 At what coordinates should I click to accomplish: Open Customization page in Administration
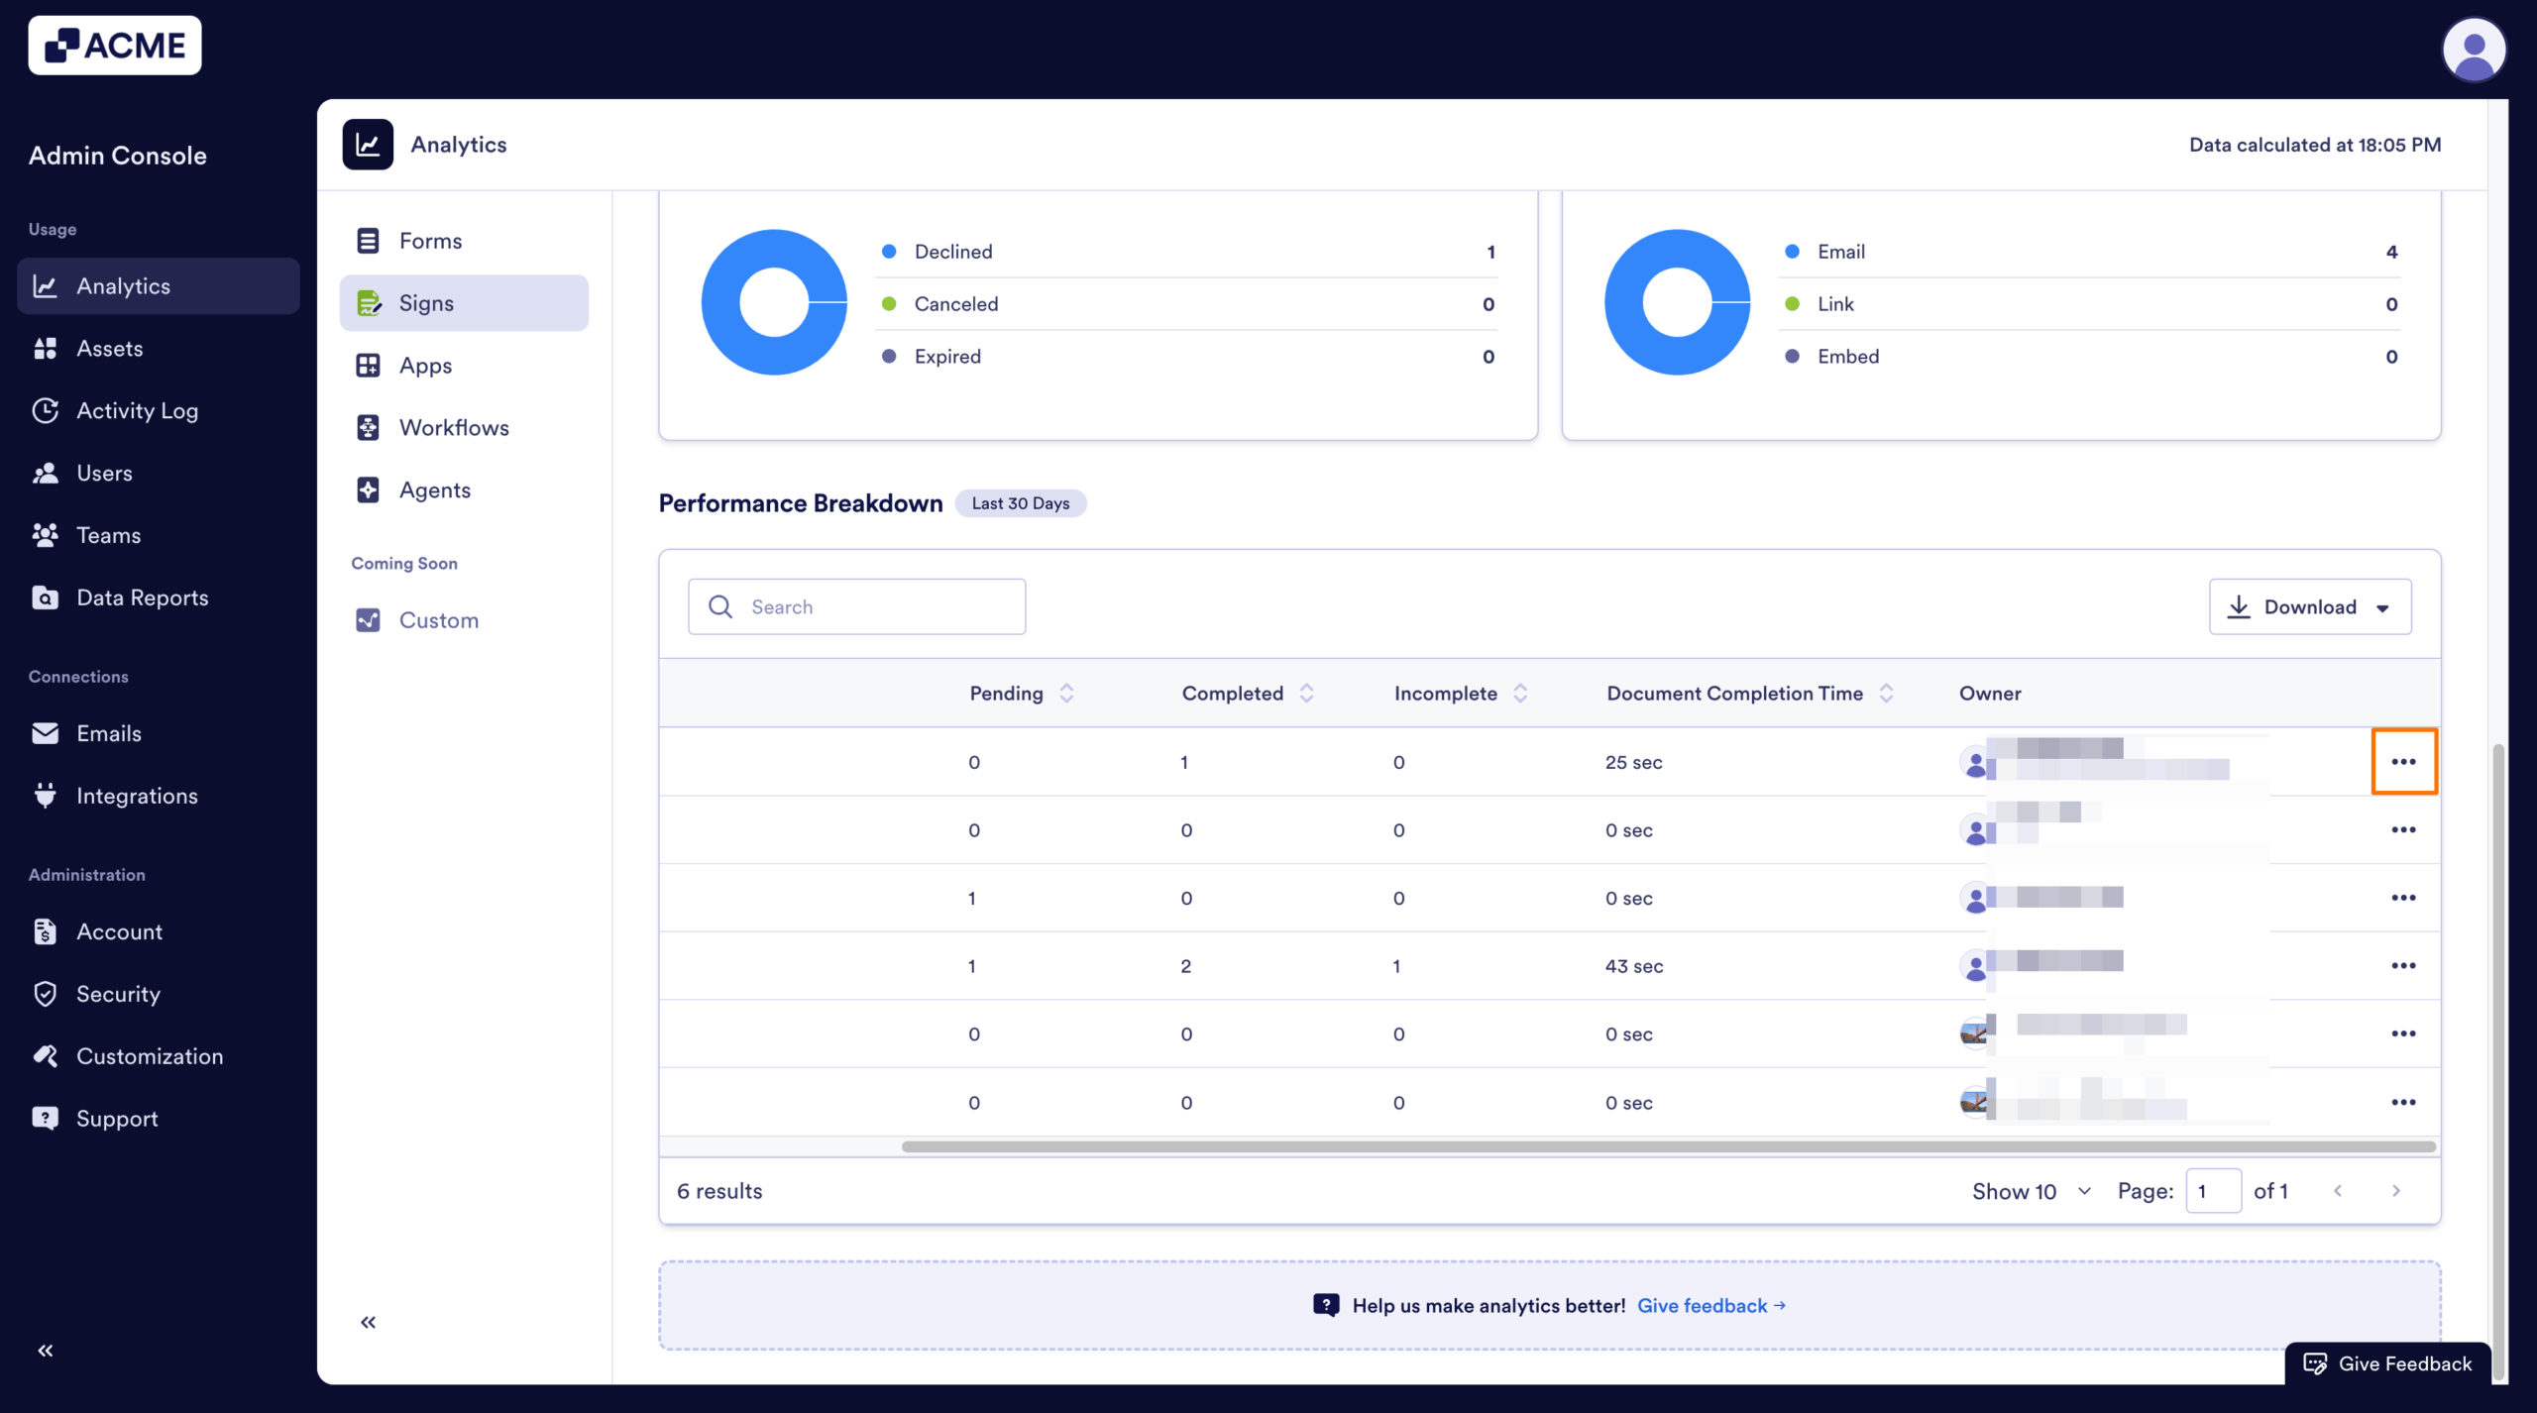150,1056
